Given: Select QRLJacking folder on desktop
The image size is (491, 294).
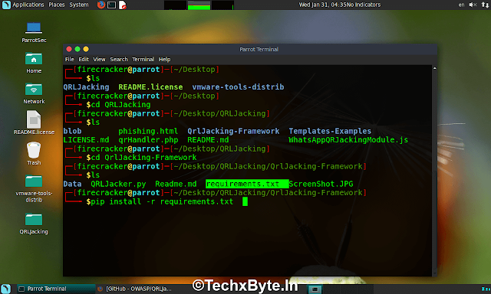Looking at the screenshot, I should [34, 224].
